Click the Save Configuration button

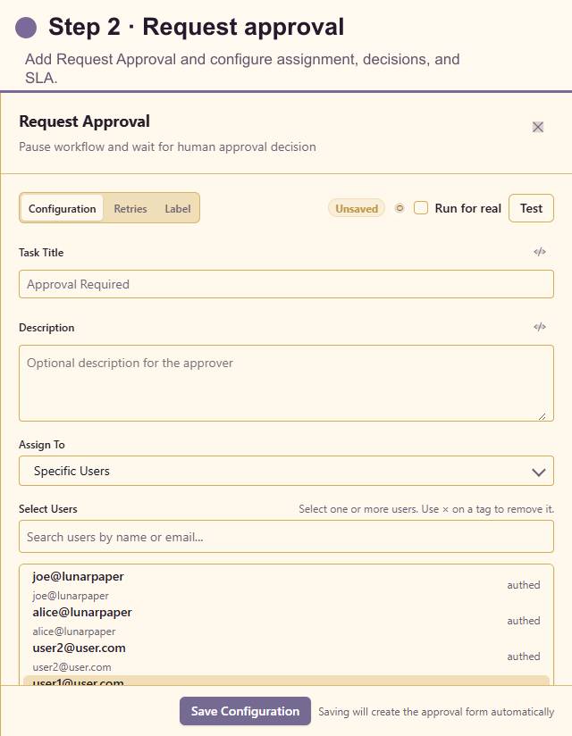tap(245, 711)
